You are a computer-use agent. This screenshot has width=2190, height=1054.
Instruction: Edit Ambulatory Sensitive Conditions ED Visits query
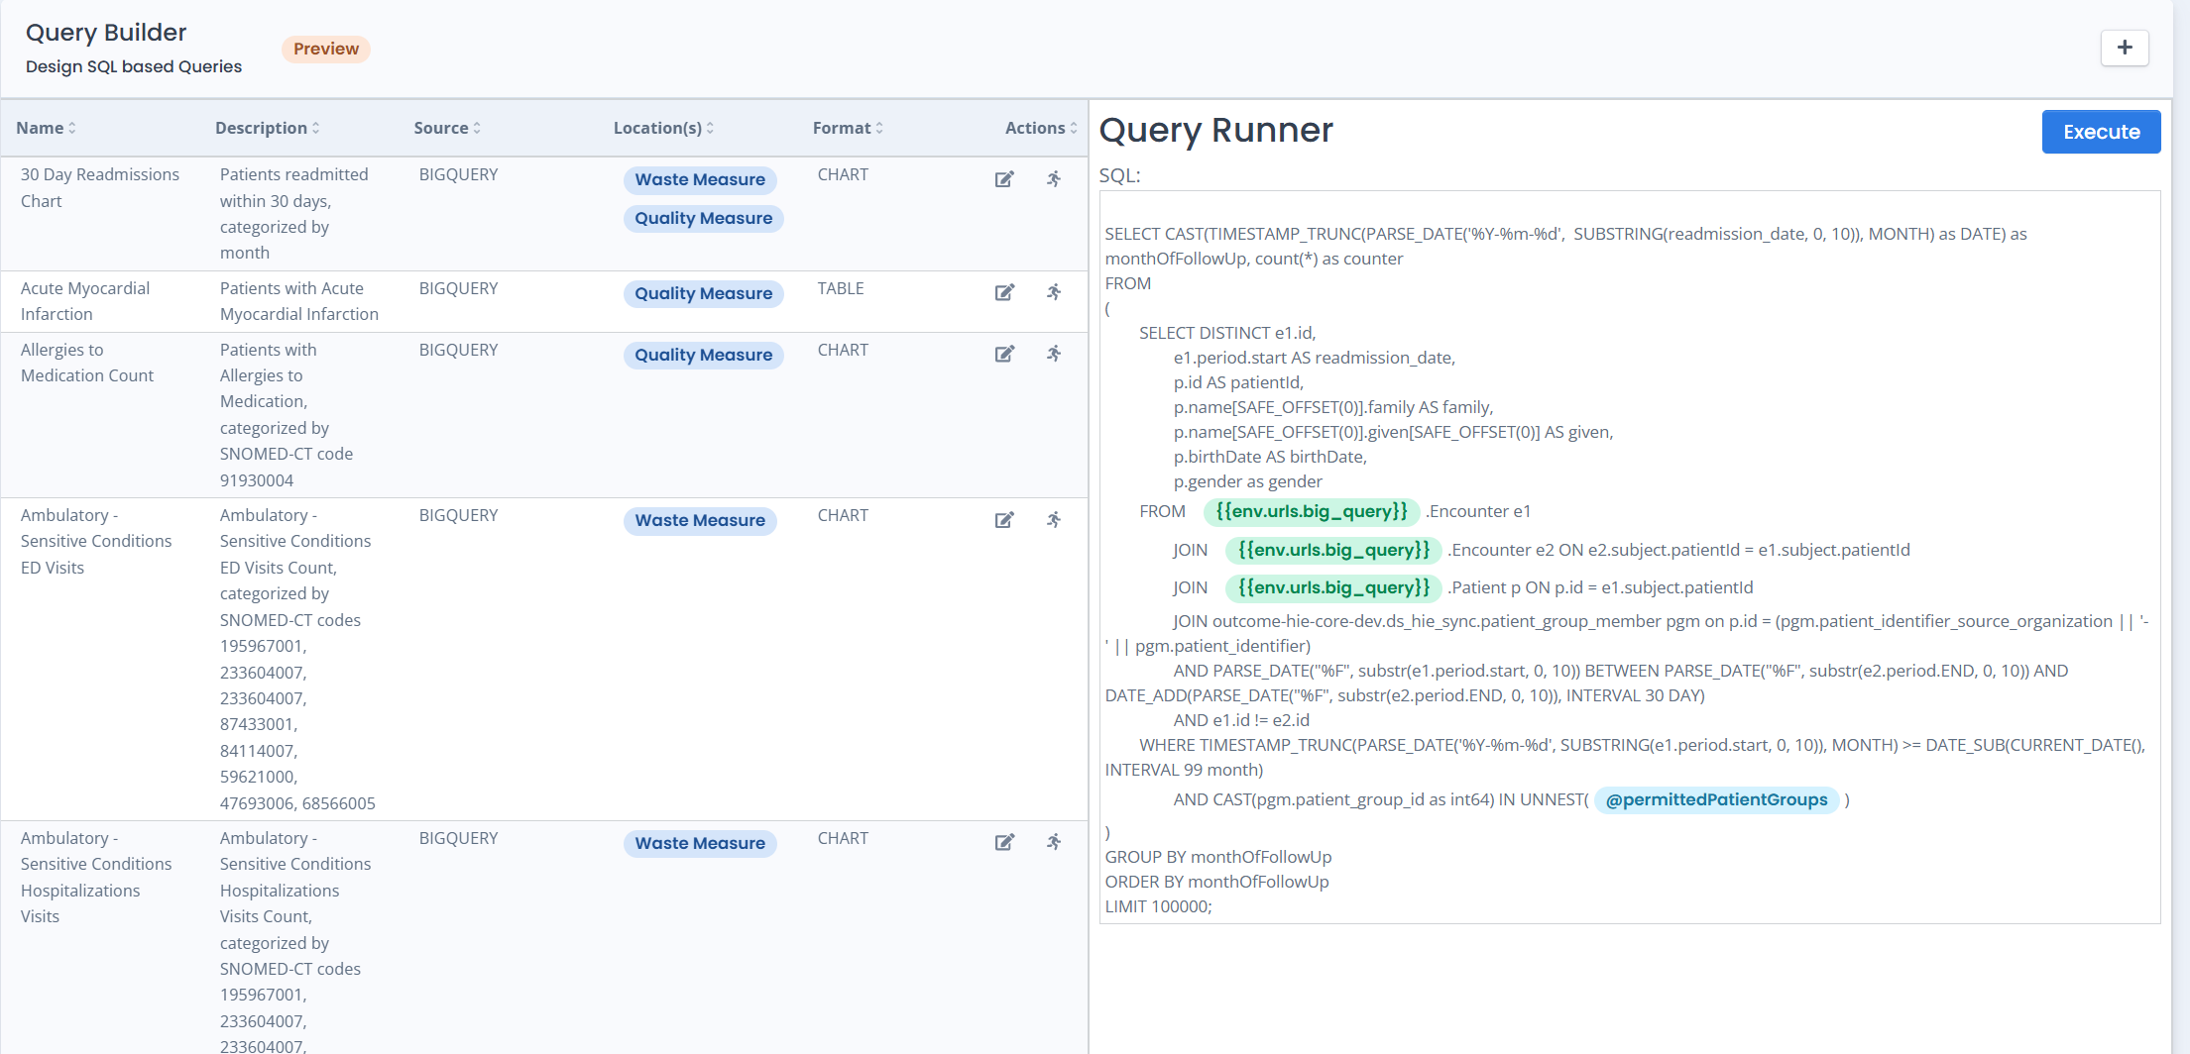click(1004, 520)
